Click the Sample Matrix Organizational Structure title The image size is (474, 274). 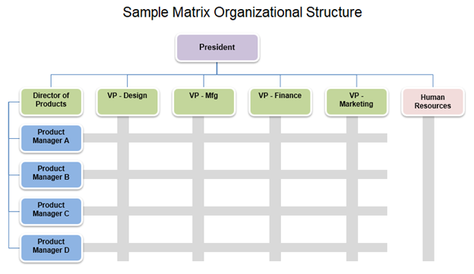click(242, 13)
